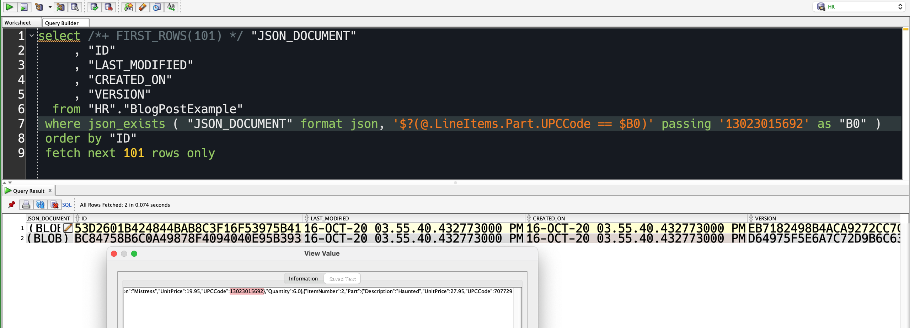Click highlighted 13023015692 in the value text
910x328 pixels.
(247, 291)
